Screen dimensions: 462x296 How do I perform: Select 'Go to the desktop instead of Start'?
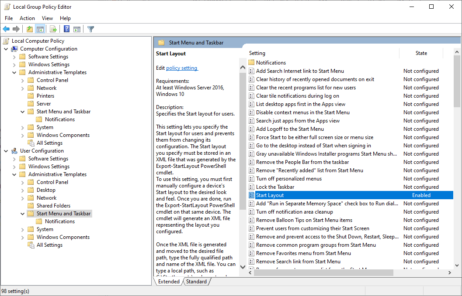coord(313,146)
